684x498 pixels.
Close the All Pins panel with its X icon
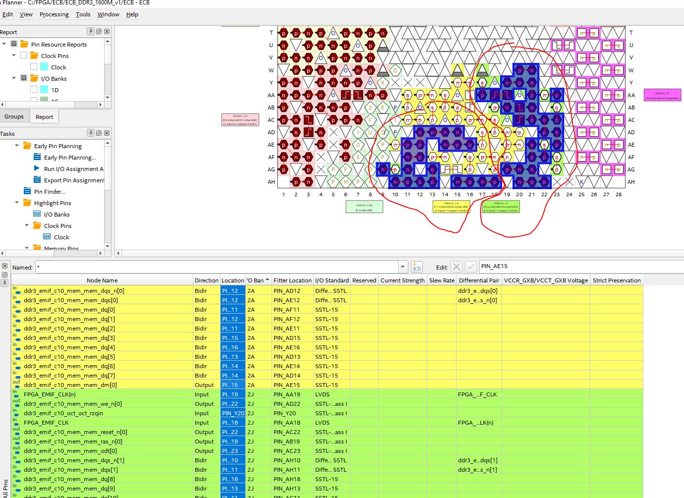pos(4,266)
